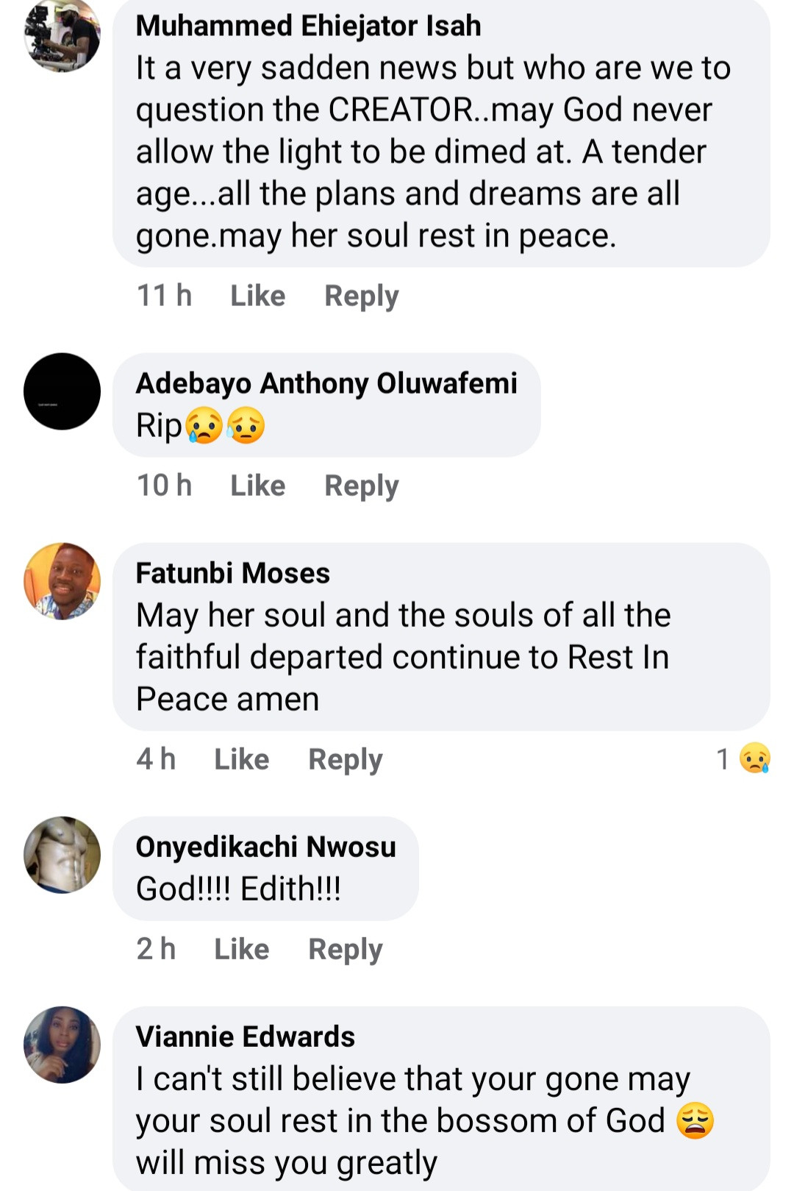794x1191 pixels.
Task: Go to Onyedikachi Nwosu's name link
Action: [x=265, y=847]
